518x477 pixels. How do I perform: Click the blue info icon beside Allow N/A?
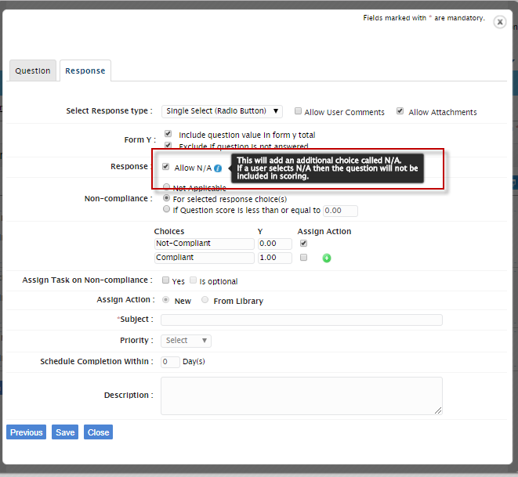point(218,168)
